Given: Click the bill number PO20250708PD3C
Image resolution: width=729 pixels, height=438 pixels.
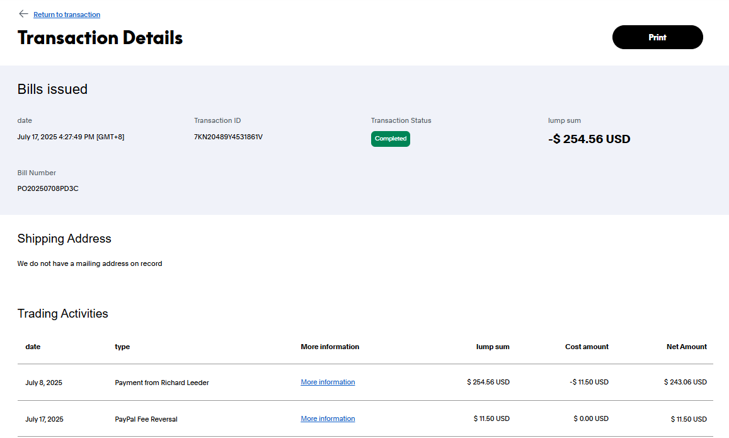Looking at the screenshot, I should [48, 188].
